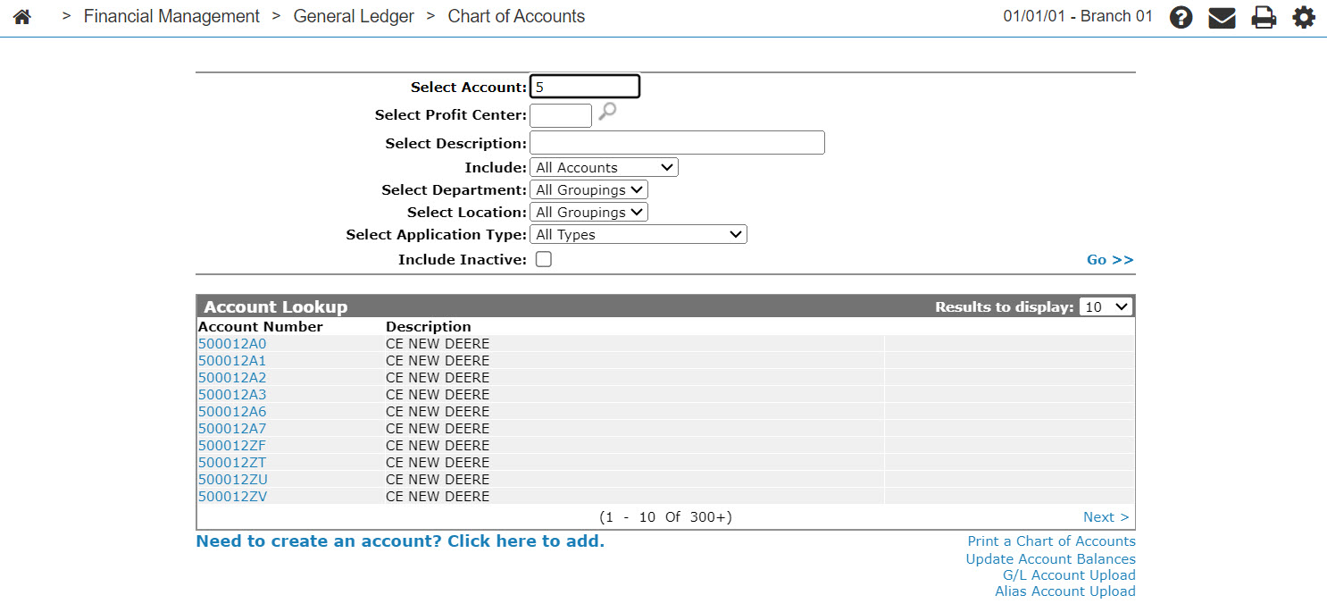Open the Include All Accounts dropdown
Screen dimensions: 1327x612
[x=604, y=167]
